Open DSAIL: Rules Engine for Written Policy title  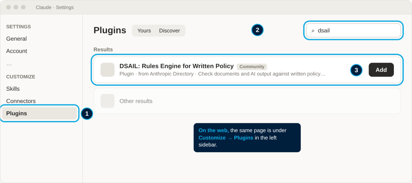176,66
